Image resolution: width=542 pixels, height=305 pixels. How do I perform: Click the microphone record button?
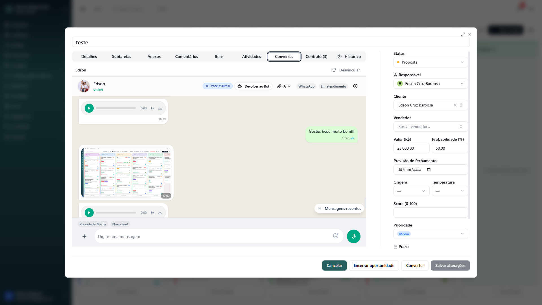coord(353,236)
